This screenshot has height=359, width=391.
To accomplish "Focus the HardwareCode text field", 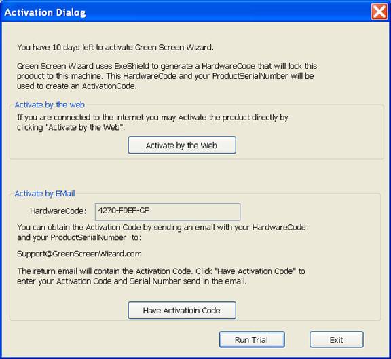I will 168,212.
